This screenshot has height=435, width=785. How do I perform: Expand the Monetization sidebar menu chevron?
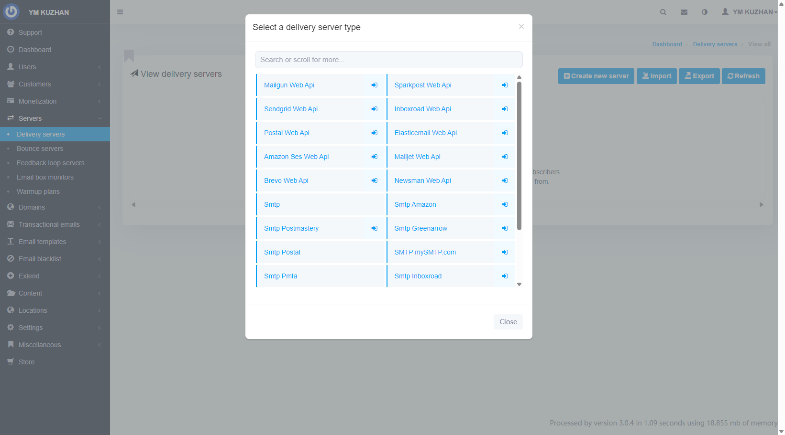tap(100, 101)
